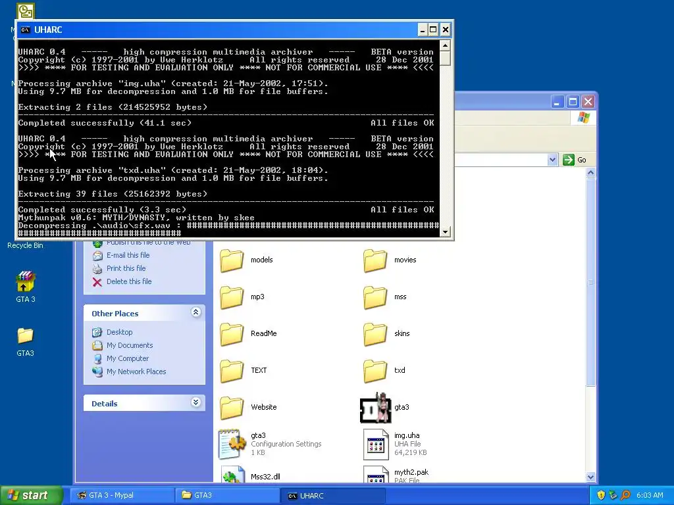Minimize the GTA3 Explorer window
The image size is (674, 505).
(557, 102)
